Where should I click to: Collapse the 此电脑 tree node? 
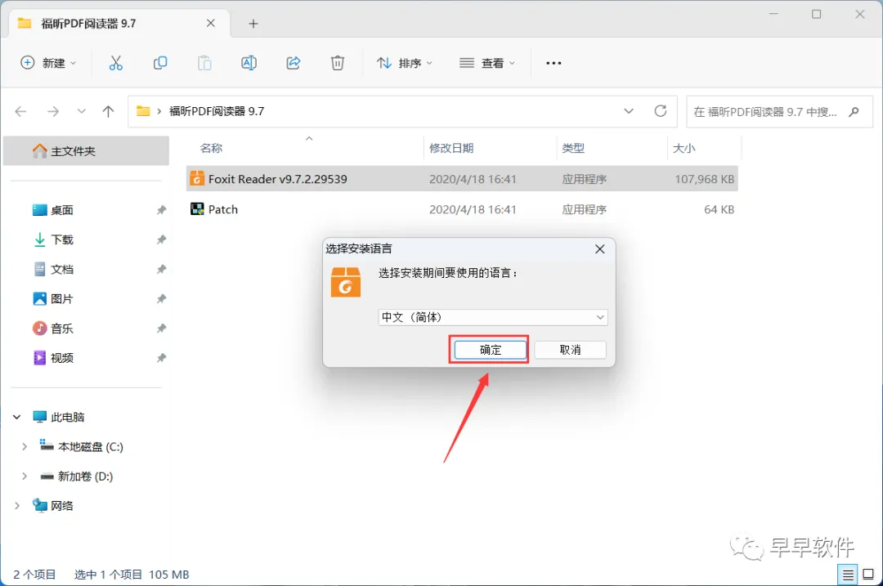pyautogui.click(x=17, y=417)
